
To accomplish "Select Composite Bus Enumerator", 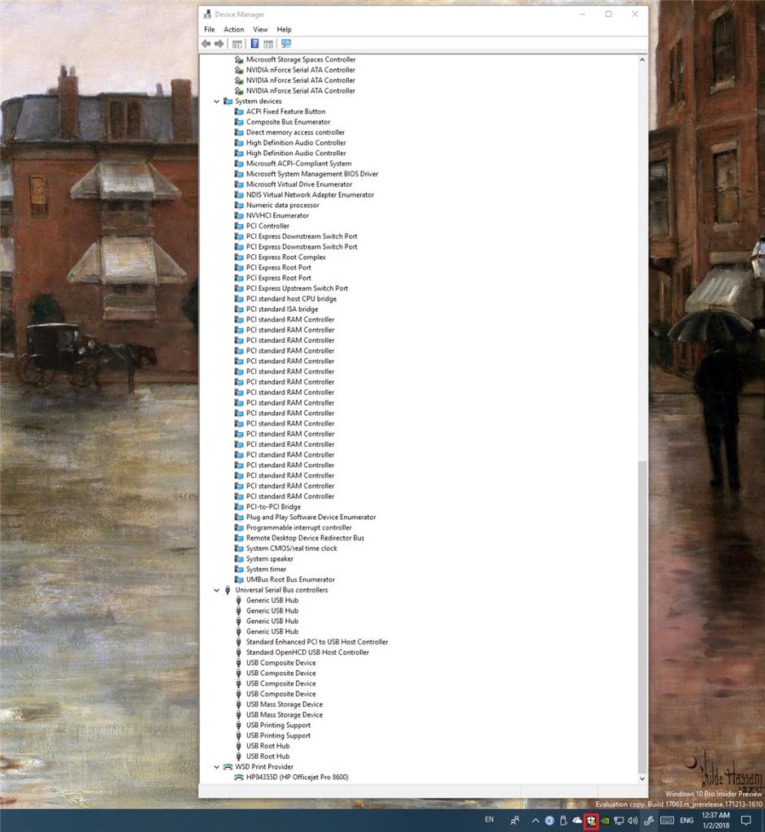I will (x=289, y=122).
